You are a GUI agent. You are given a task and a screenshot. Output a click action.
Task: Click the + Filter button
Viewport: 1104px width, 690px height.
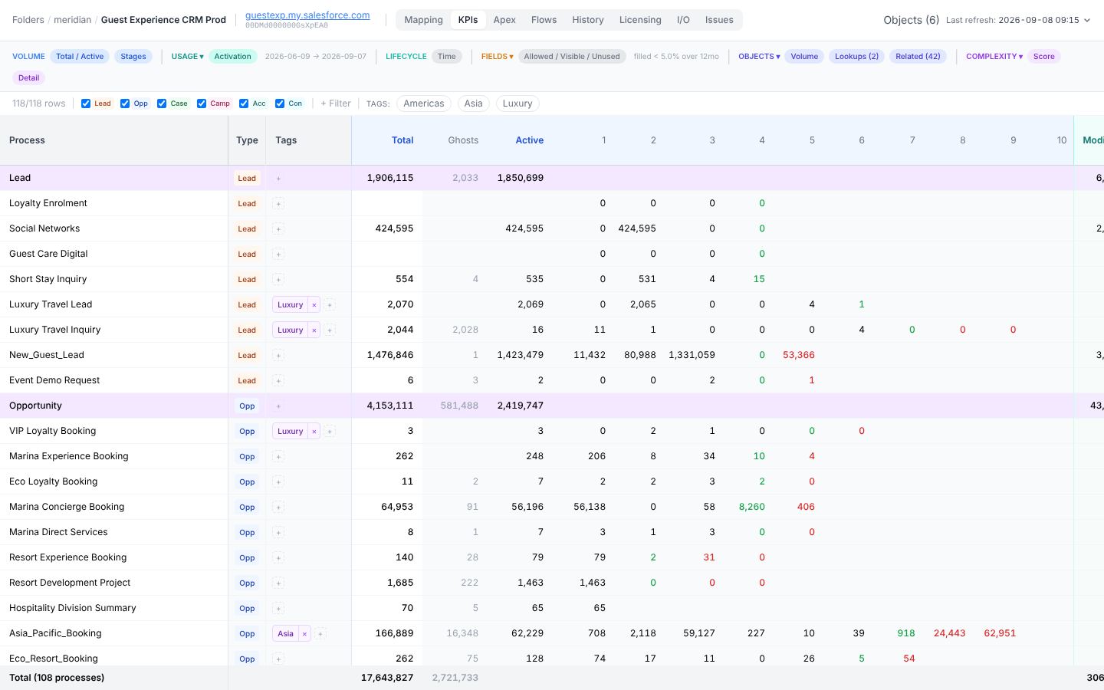tap(336, 103)
